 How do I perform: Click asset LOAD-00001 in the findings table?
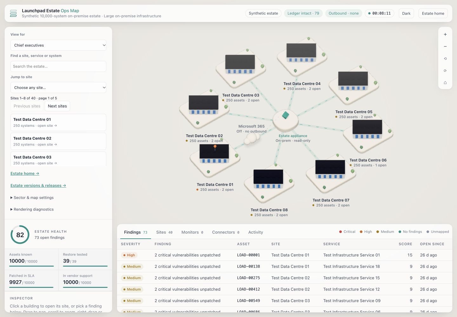point(248,255)
